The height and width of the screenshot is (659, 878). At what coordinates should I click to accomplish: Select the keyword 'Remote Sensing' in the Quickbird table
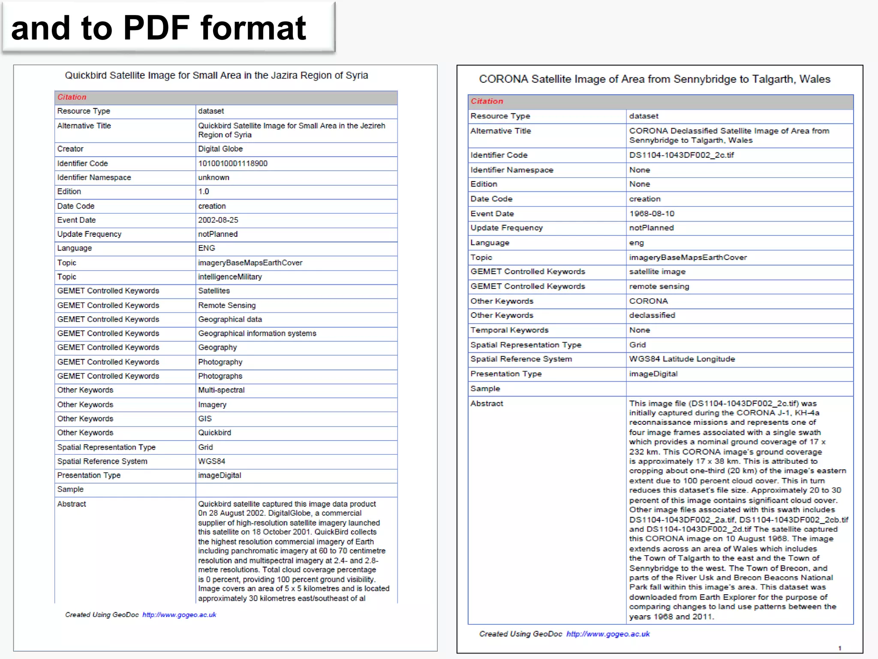(x=227, y=305)
